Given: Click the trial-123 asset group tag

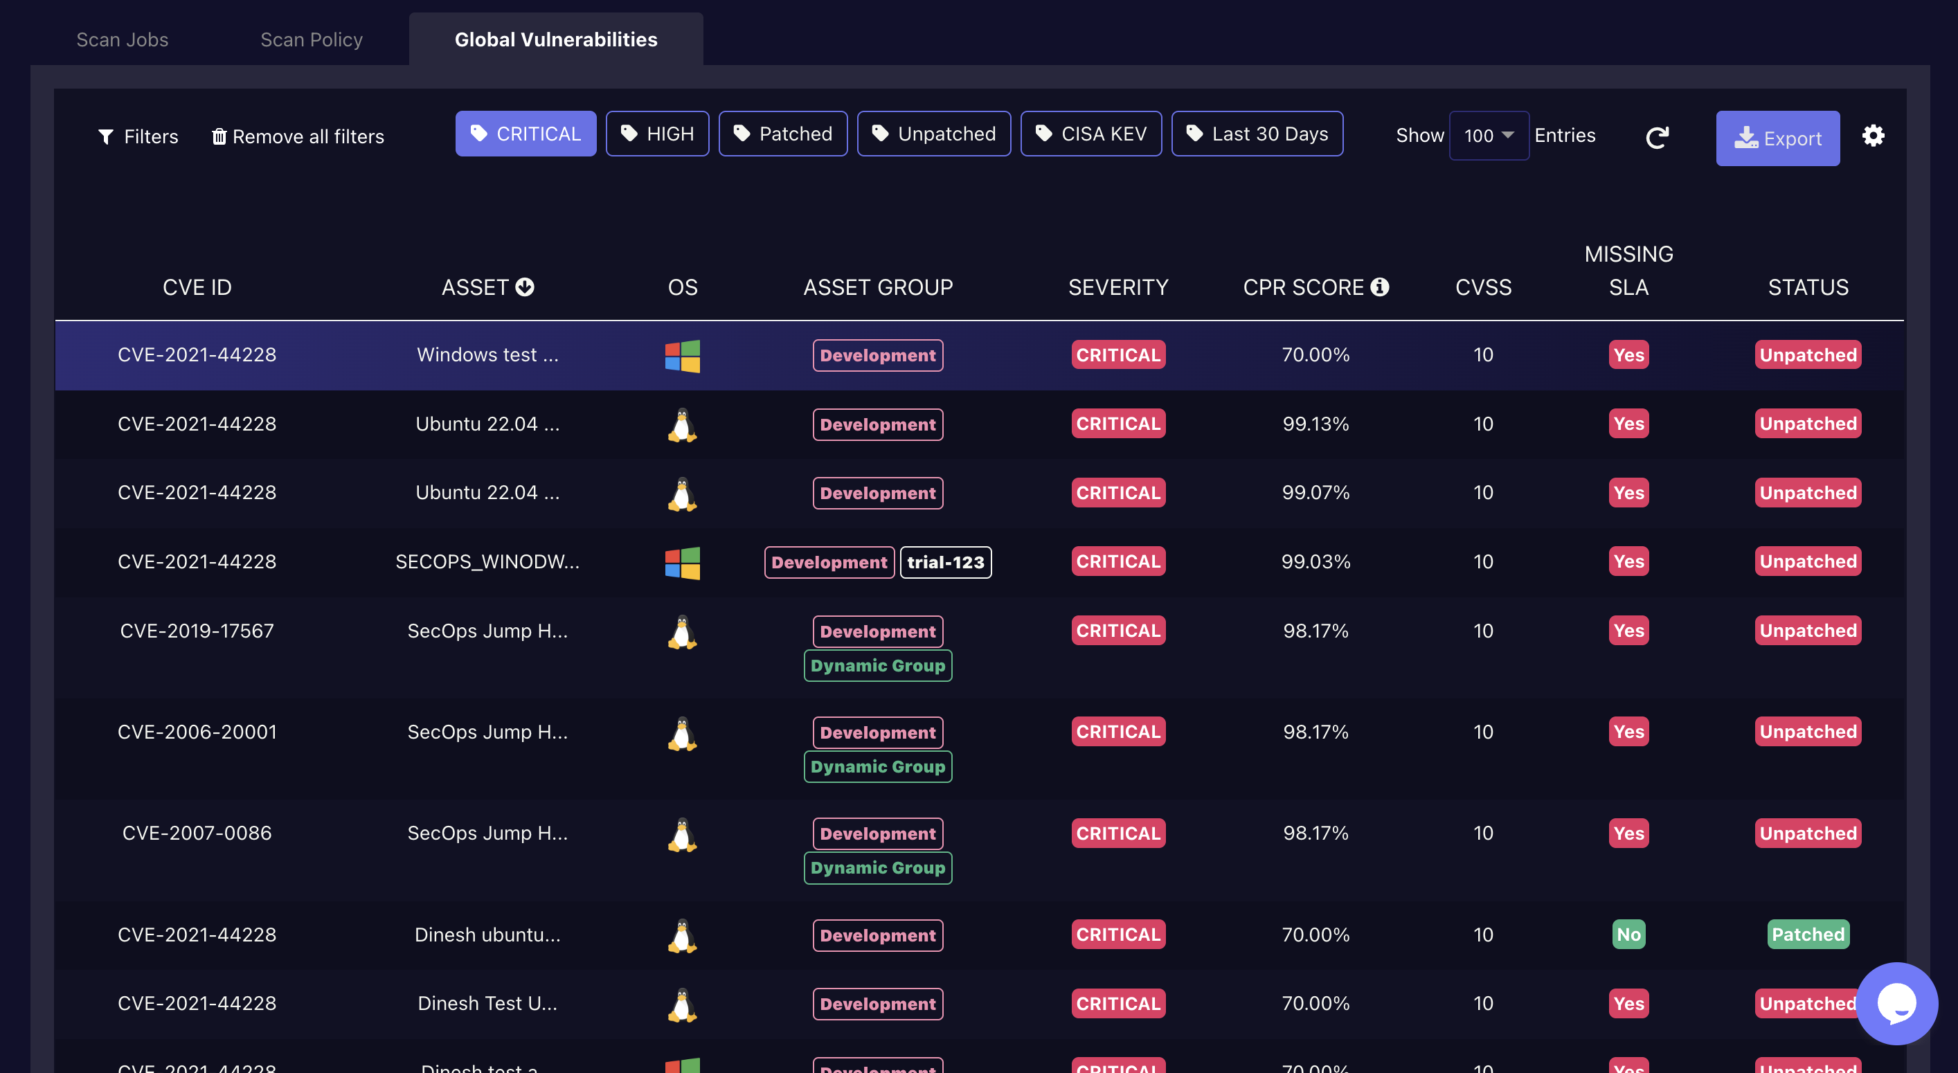Looking at the screenshot, I should tap(945, 562).
